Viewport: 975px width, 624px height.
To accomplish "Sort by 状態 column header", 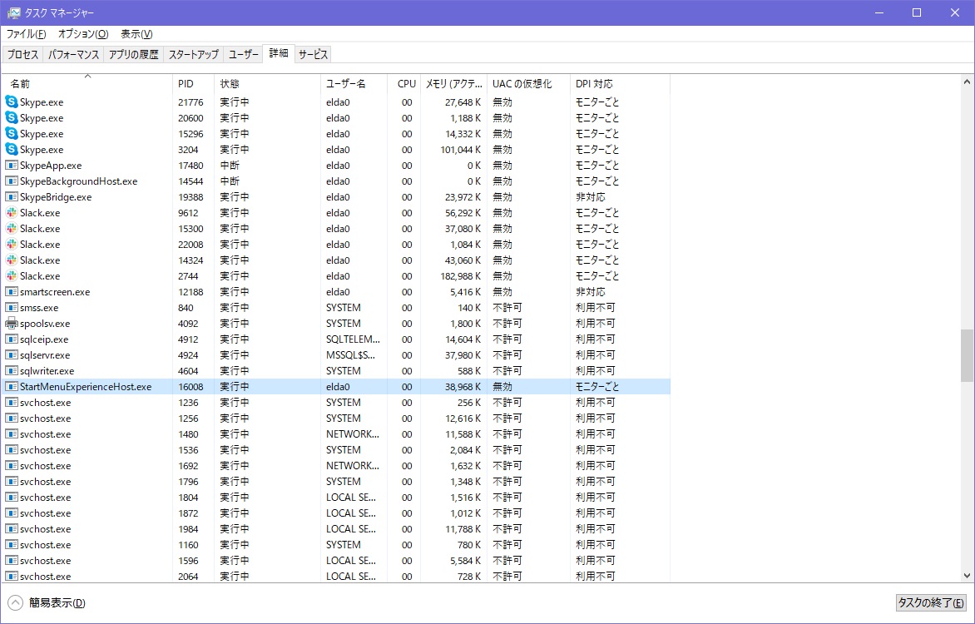I will click(267, 83).
